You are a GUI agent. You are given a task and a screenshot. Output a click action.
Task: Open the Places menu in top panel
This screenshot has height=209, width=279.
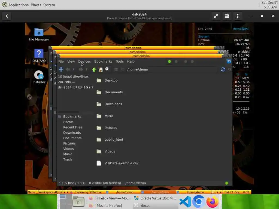tap(36, 5)
